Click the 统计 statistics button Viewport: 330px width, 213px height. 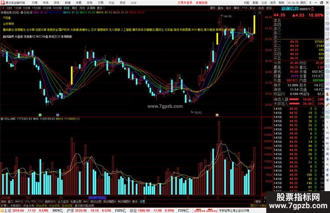click(228, 8)
